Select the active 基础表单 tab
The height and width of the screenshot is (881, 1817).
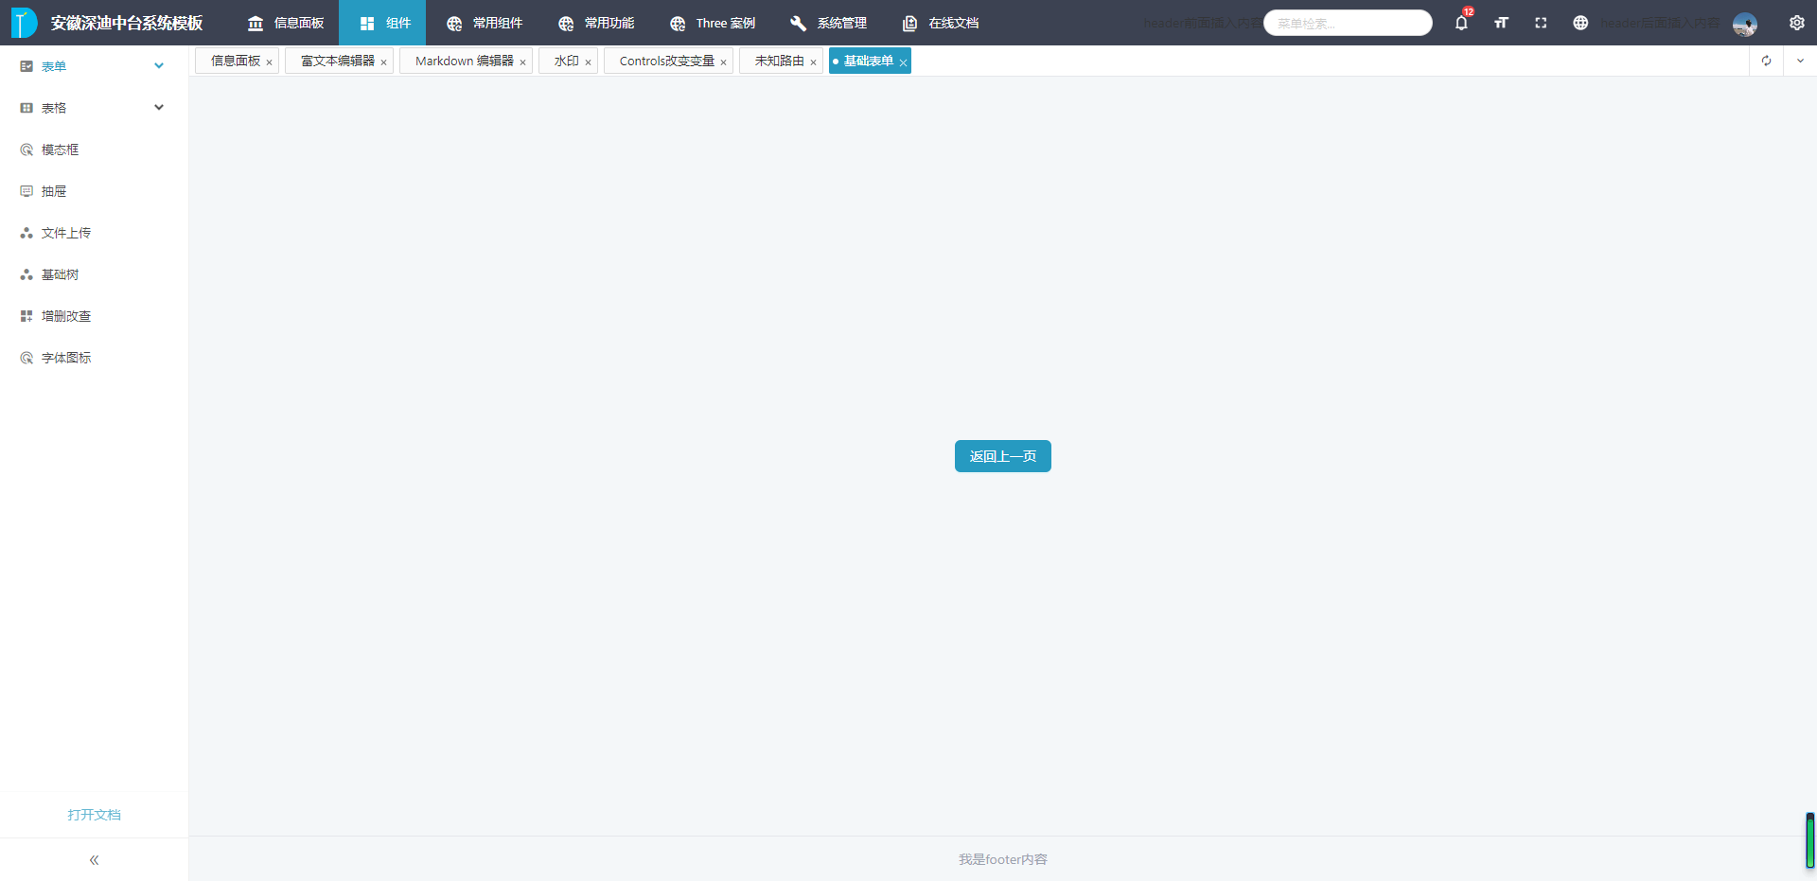point(868,61)
